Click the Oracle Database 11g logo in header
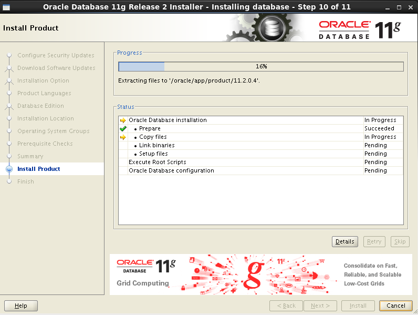 click(360, 30)
